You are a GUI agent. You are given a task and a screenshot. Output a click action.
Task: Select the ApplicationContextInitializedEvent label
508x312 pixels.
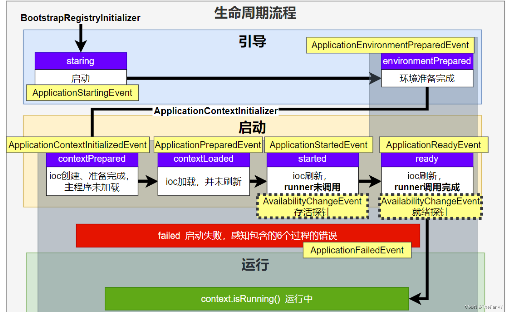78,145
